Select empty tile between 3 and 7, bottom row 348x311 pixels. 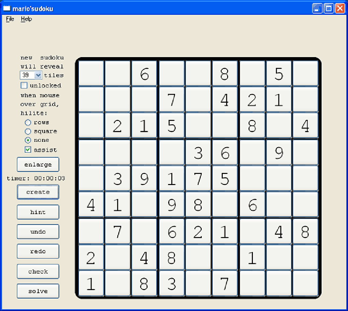[x=198, y=283]
